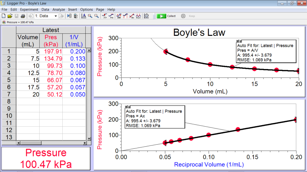Click bottom graph x-axis maximum 0.20

tap(296, 157)
